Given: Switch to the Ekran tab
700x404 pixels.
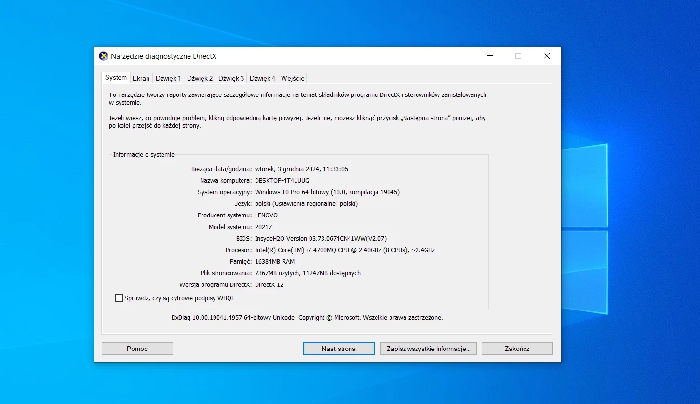Looking at the screenshot, I should coord(141,78).
